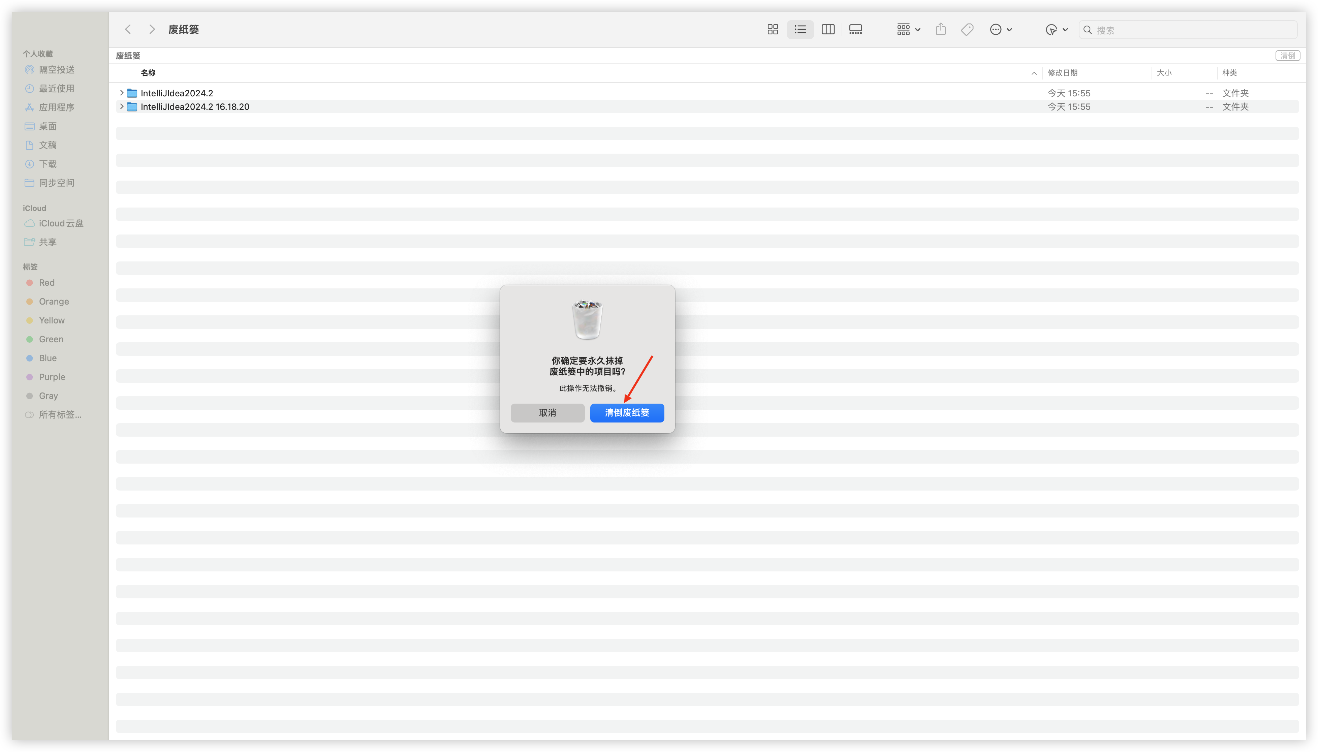Sort by 修改日期 column header

1062,73
